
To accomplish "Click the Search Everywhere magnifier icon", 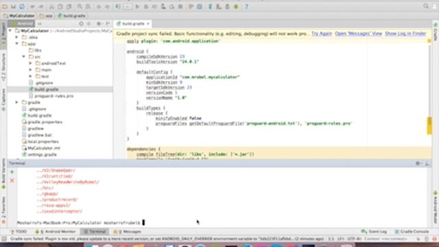I will [x=426, y=6].
